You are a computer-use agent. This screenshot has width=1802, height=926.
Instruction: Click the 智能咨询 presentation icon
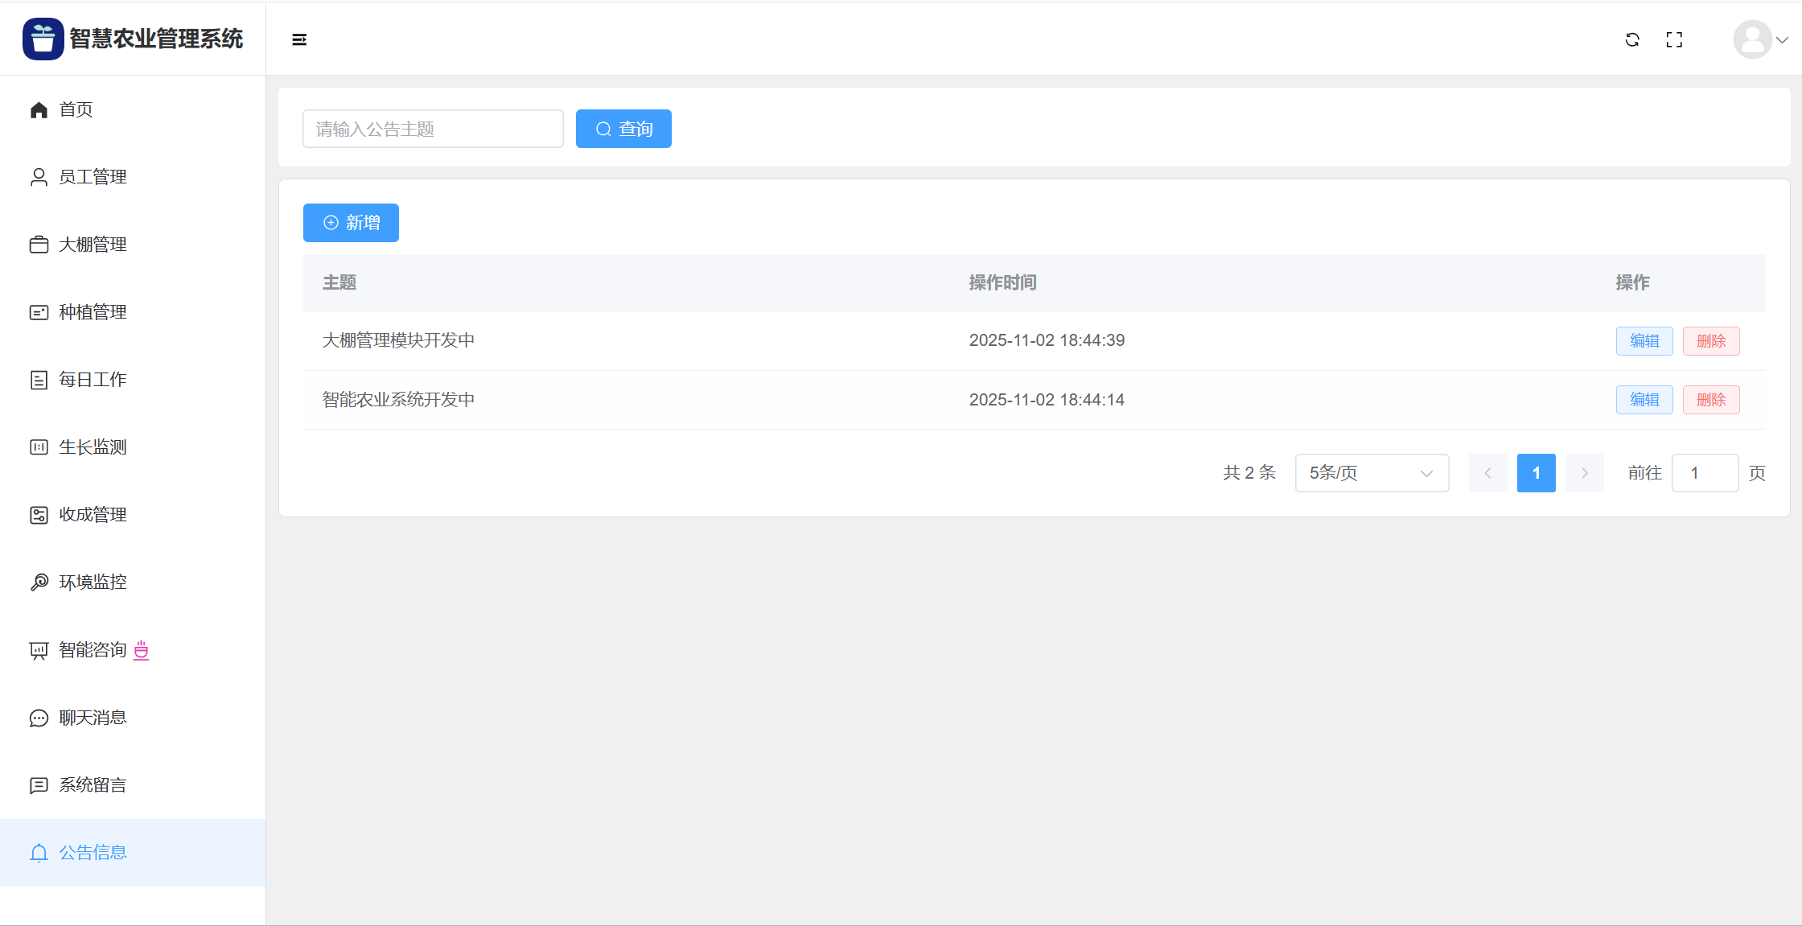[39, 650]
